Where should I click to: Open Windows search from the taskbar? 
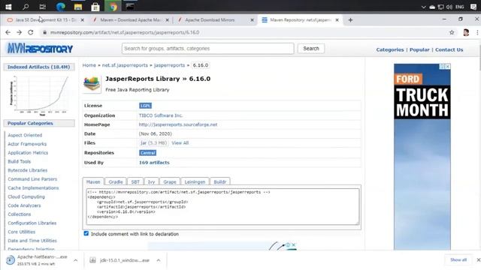point(26,7)
